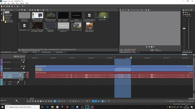
Task: Open the red audio event FX button
Action: point(190,73)
